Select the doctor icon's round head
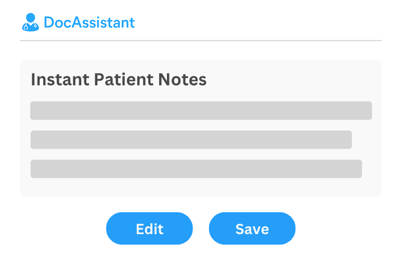The image size is (402, 269). click(31, 18)
